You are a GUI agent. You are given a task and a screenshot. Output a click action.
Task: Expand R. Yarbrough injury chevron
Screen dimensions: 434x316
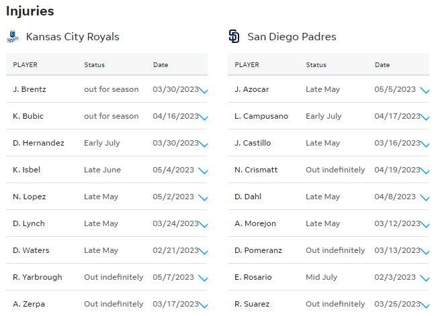click(x=203, y=278)
